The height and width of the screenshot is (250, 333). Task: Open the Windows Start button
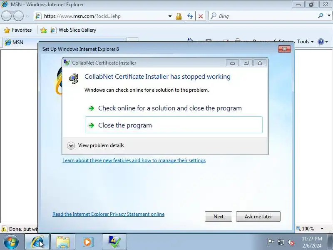(x=11, y=242)
